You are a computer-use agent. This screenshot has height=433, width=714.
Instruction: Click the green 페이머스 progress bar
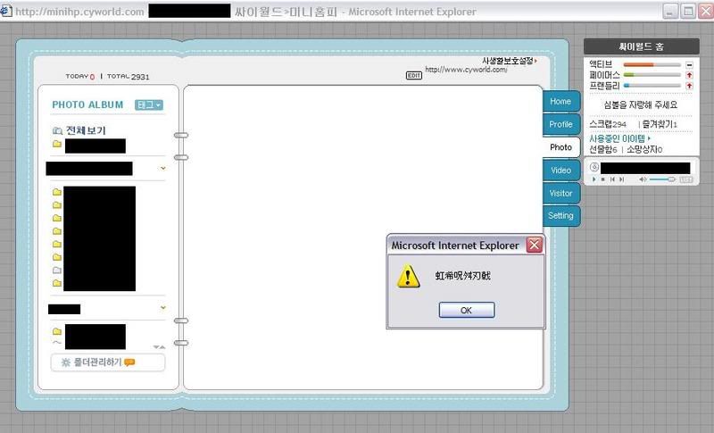pyautogui.click(x=652, y=75)
